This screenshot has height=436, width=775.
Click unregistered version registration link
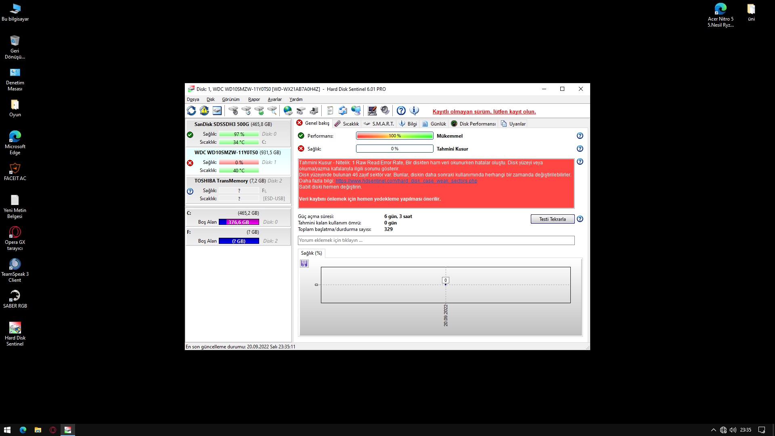(x=484, y=112)
